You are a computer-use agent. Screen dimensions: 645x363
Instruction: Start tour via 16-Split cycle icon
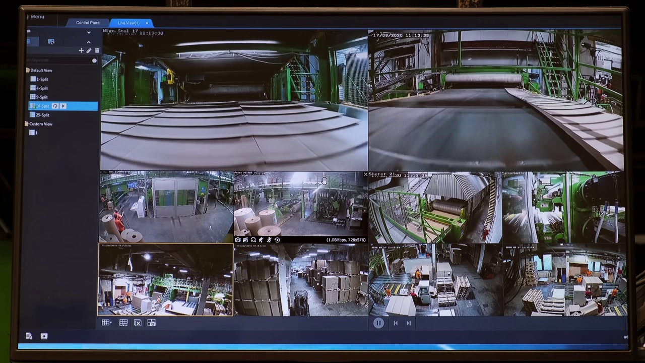coord(55,106)
